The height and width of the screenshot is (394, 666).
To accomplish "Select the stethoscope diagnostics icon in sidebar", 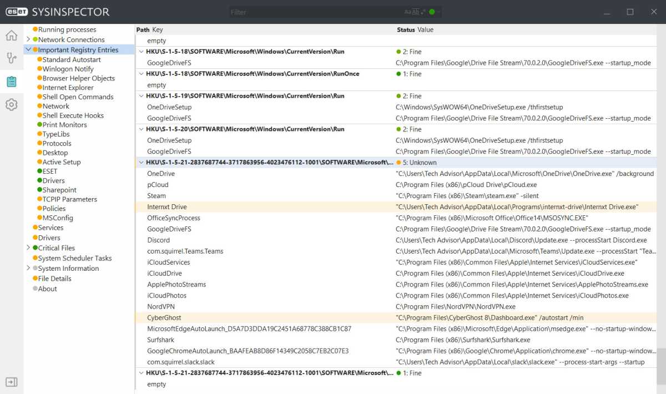I will [11, 58].
